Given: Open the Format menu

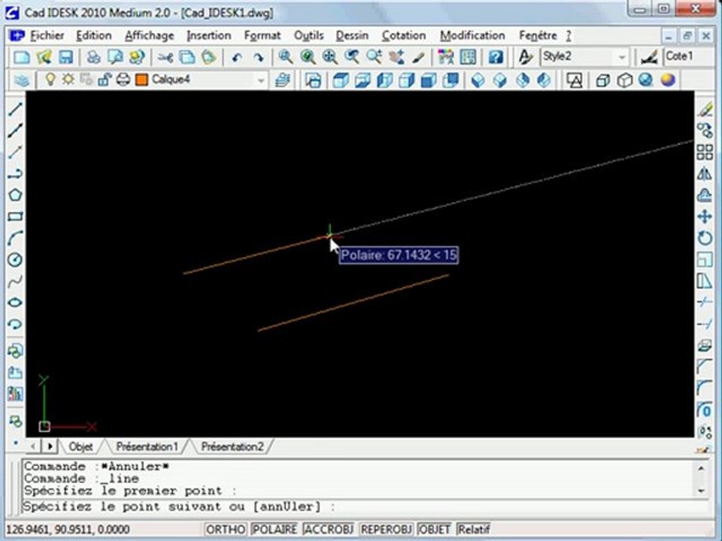Looking at the screenshot, I should pos(262,35).
